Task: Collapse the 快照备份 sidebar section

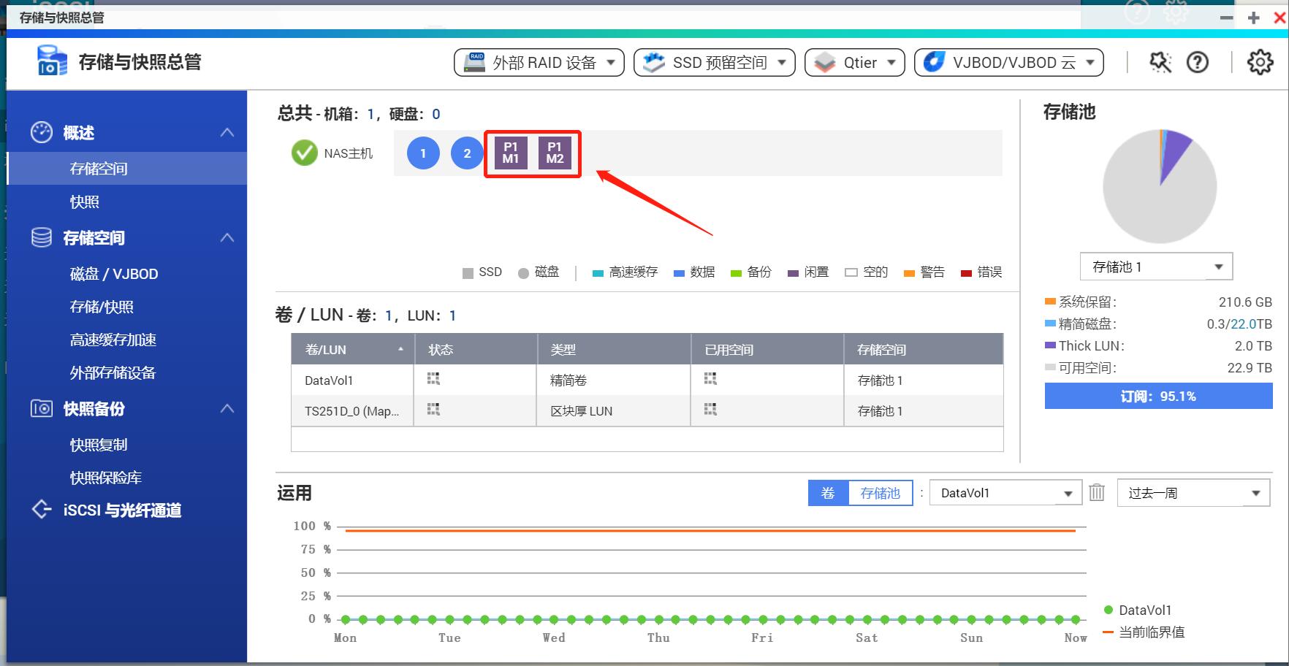Action: 227,409
